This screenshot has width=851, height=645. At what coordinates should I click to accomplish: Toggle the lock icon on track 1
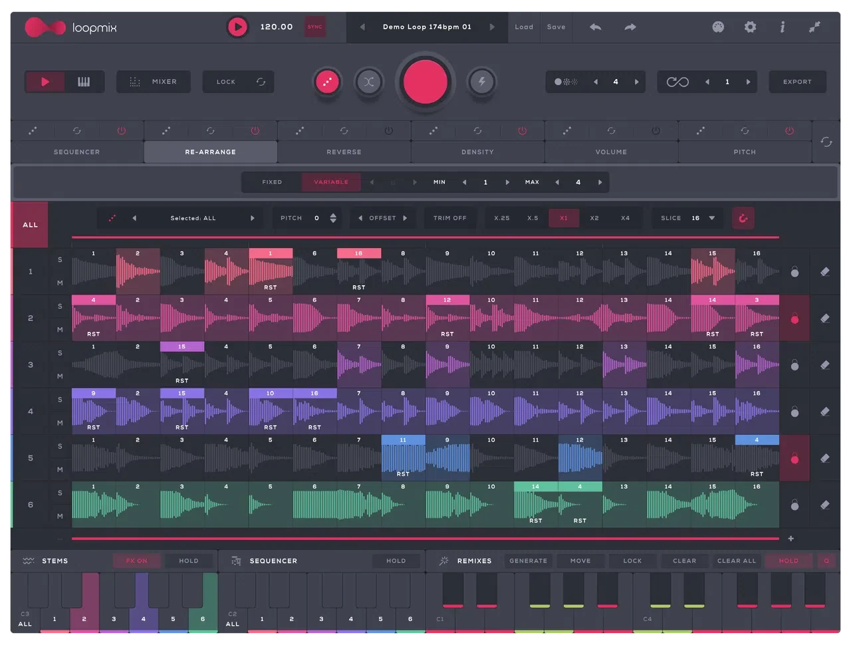coord(794,271)
